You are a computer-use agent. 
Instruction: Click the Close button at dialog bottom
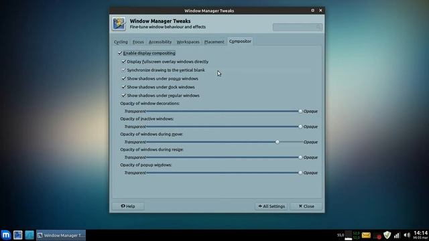[306, 206]
